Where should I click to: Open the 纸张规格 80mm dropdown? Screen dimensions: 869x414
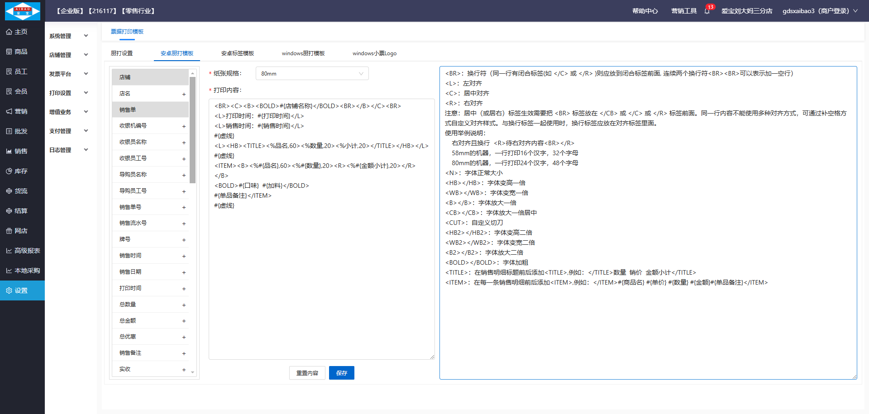[312, 74]
